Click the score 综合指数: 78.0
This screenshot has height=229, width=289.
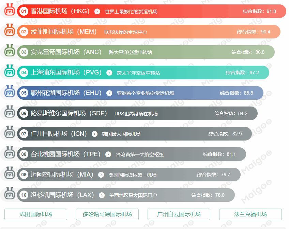(208, 195)
